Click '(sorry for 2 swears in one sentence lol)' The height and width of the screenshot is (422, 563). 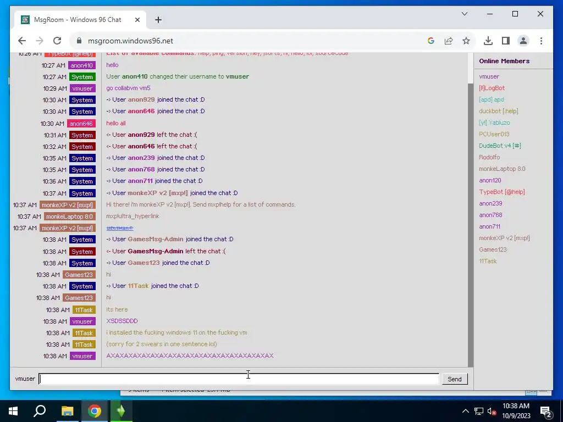[x=162, y=344]
